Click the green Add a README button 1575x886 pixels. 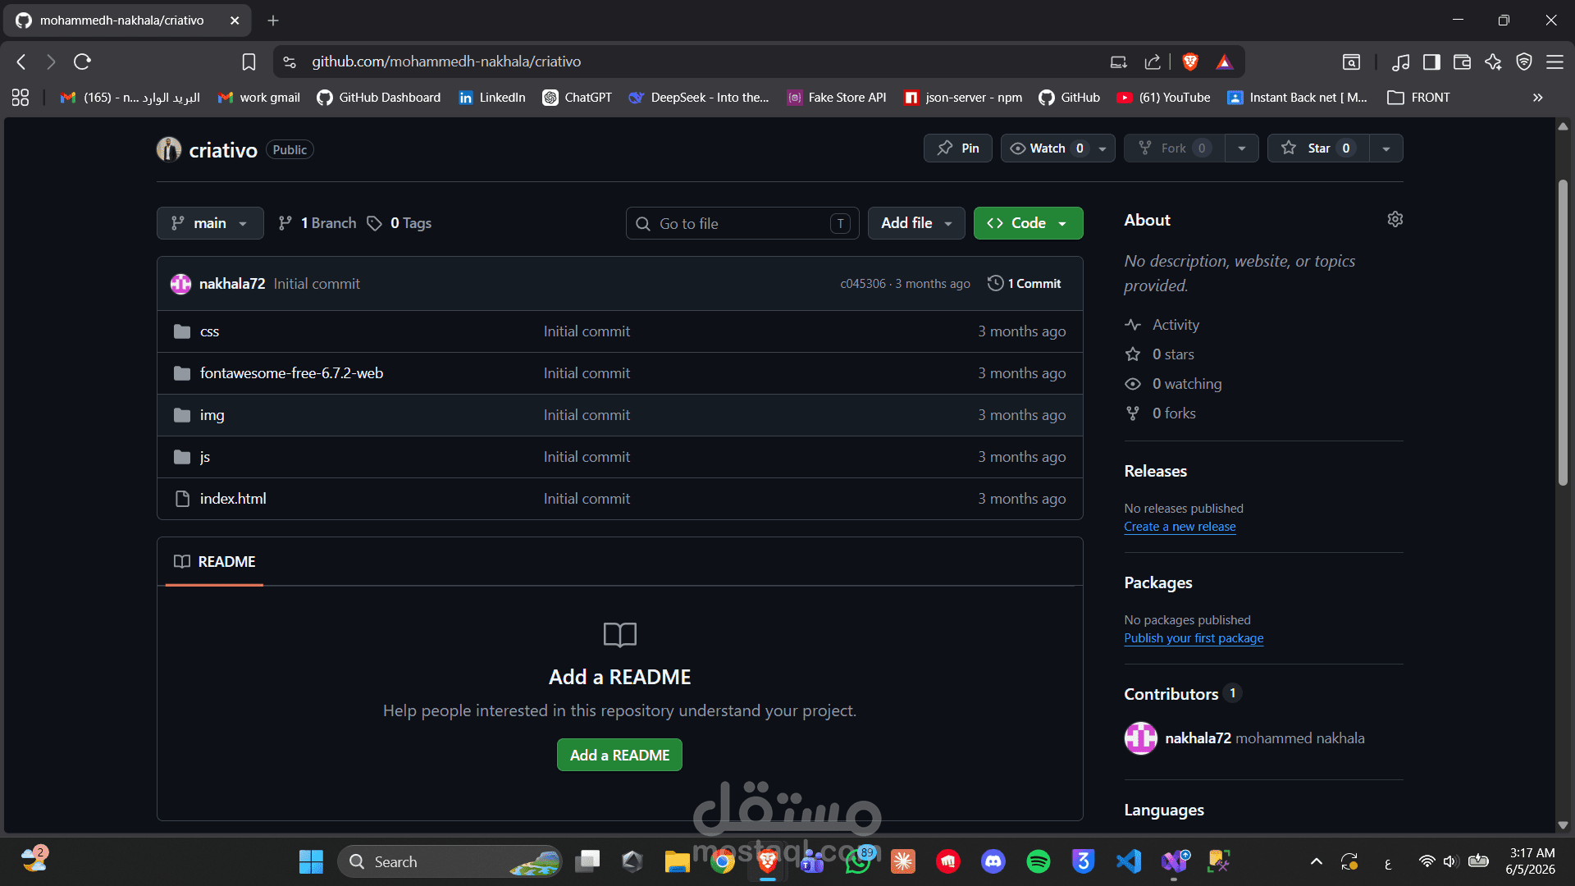coord(619,755)
